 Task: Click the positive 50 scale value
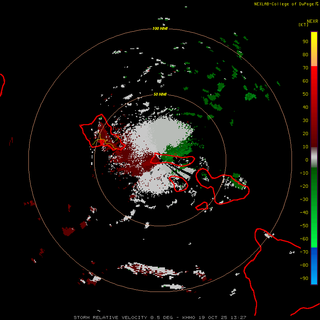pyautogui.click(x=305, y=94)
